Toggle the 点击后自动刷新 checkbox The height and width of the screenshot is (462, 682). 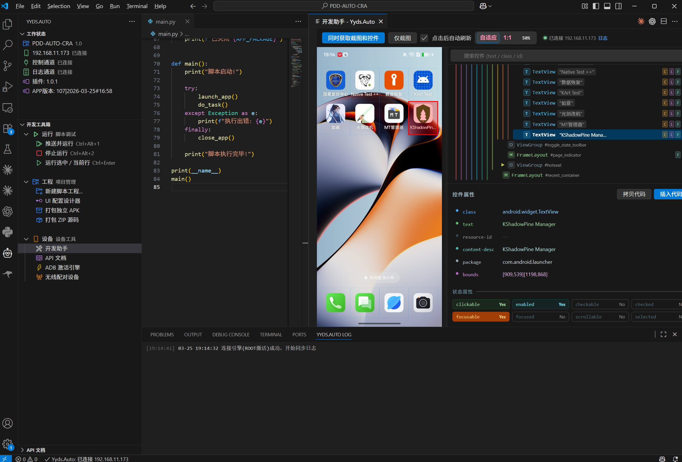(x=424, y=38)
